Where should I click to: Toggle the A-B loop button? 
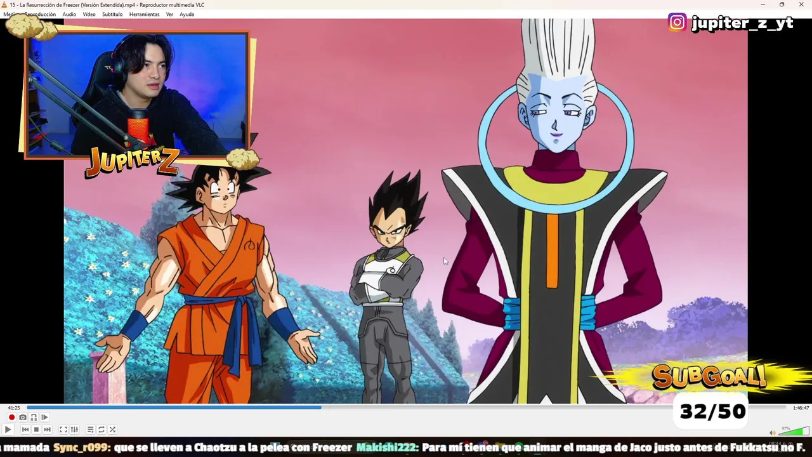point(34,417)
